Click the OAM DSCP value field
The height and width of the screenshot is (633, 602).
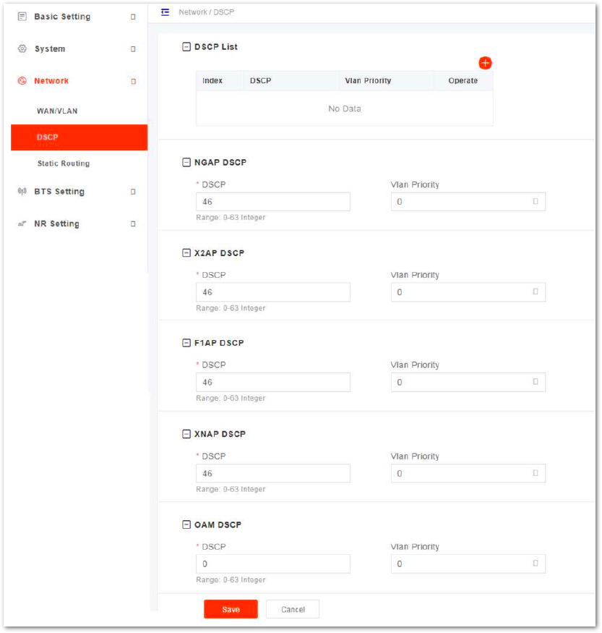pyautogui.click(x=273, y=564)
